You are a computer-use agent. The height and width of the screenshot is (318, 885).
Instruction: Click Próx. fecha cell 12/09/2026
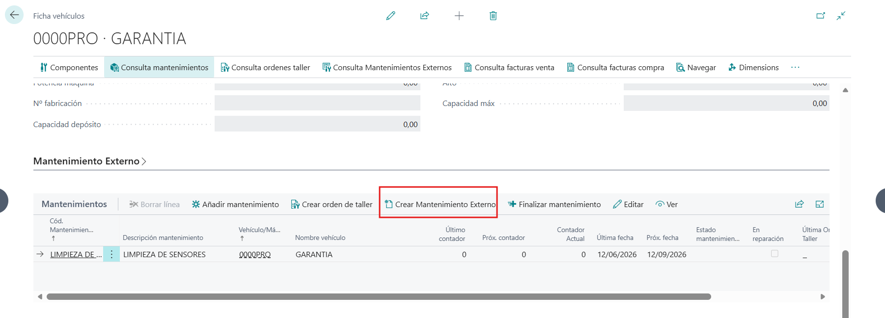(666, 254)
